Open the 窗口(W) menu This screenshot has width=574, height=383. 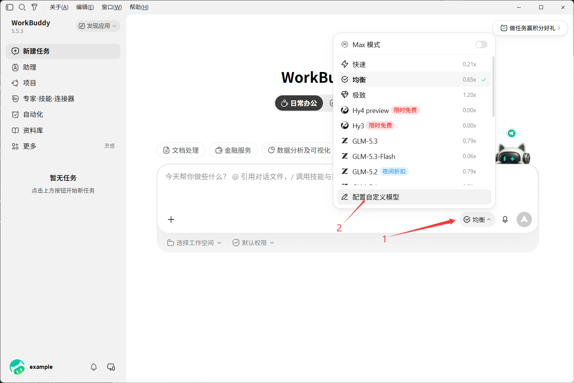click(x=112, y=7)
